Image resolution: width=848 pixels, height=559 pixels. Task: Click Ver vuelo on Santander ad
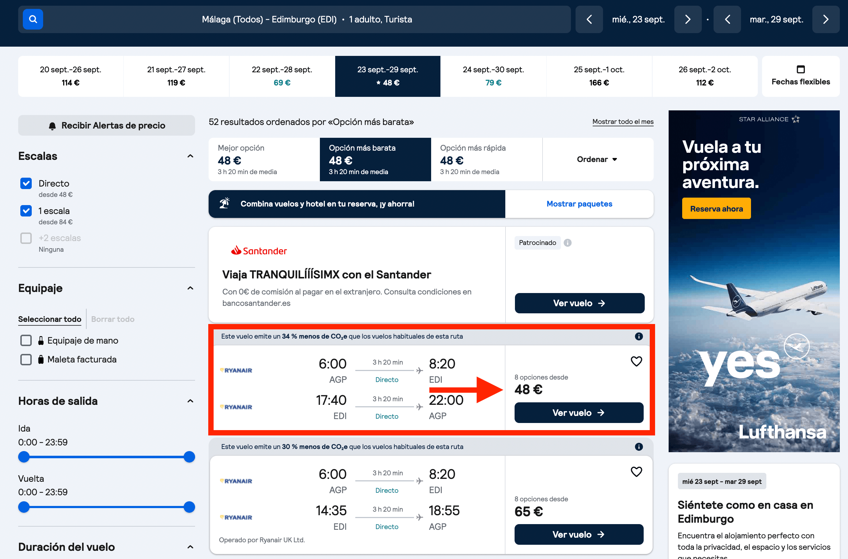coord(579,303)
